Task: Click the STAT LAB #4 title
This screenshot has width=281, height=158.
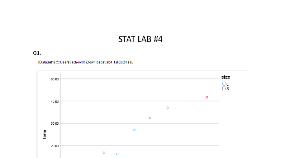Action: click(140, 39)
